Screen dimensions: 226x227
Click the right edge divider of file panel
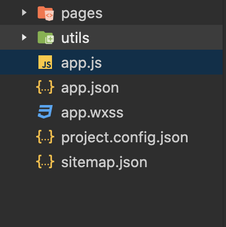pos(224,114)
